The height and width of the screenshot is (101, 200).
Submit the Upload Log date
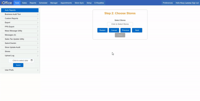click(18, 65)
